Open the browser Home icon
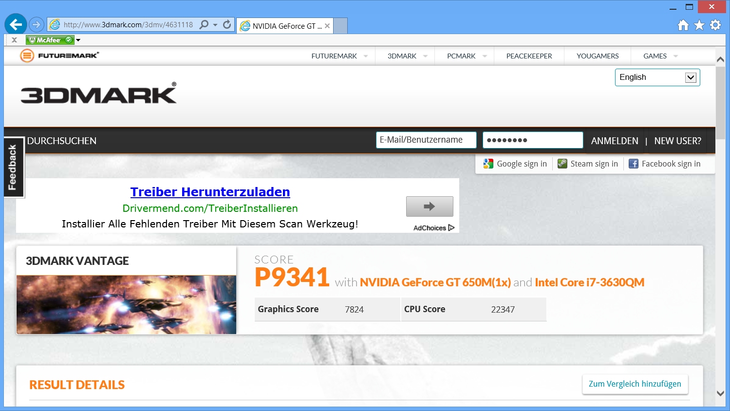This screenshot has height=411, width=730. tap(683, 25)
